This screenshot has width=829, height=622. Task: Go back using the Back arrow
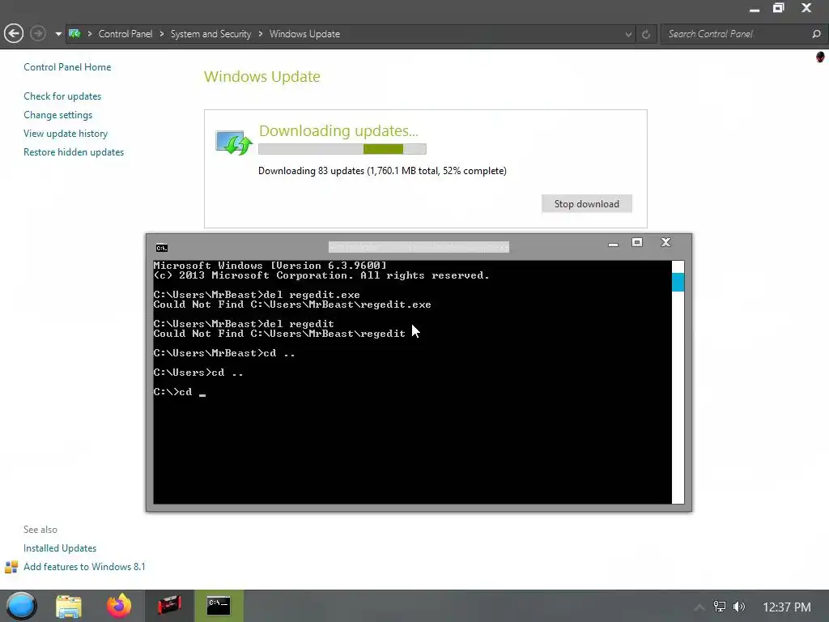(x=14, y=34)
